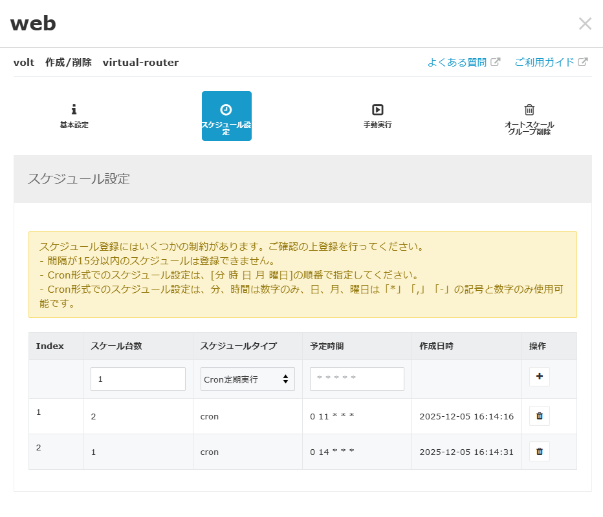Delete schedule row 1 with trash icon
Viewport: 603px width, 517px height.
pyautogui.click(x=539, y=416)
